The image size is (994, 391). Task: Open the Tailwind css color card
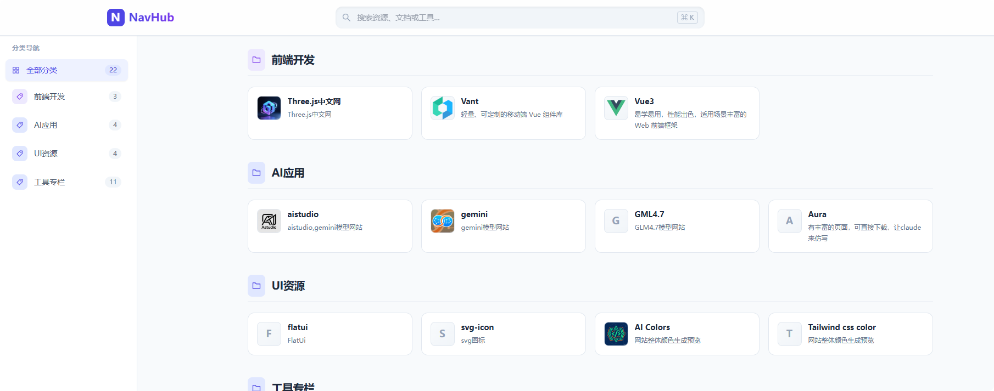pos(850,333)
